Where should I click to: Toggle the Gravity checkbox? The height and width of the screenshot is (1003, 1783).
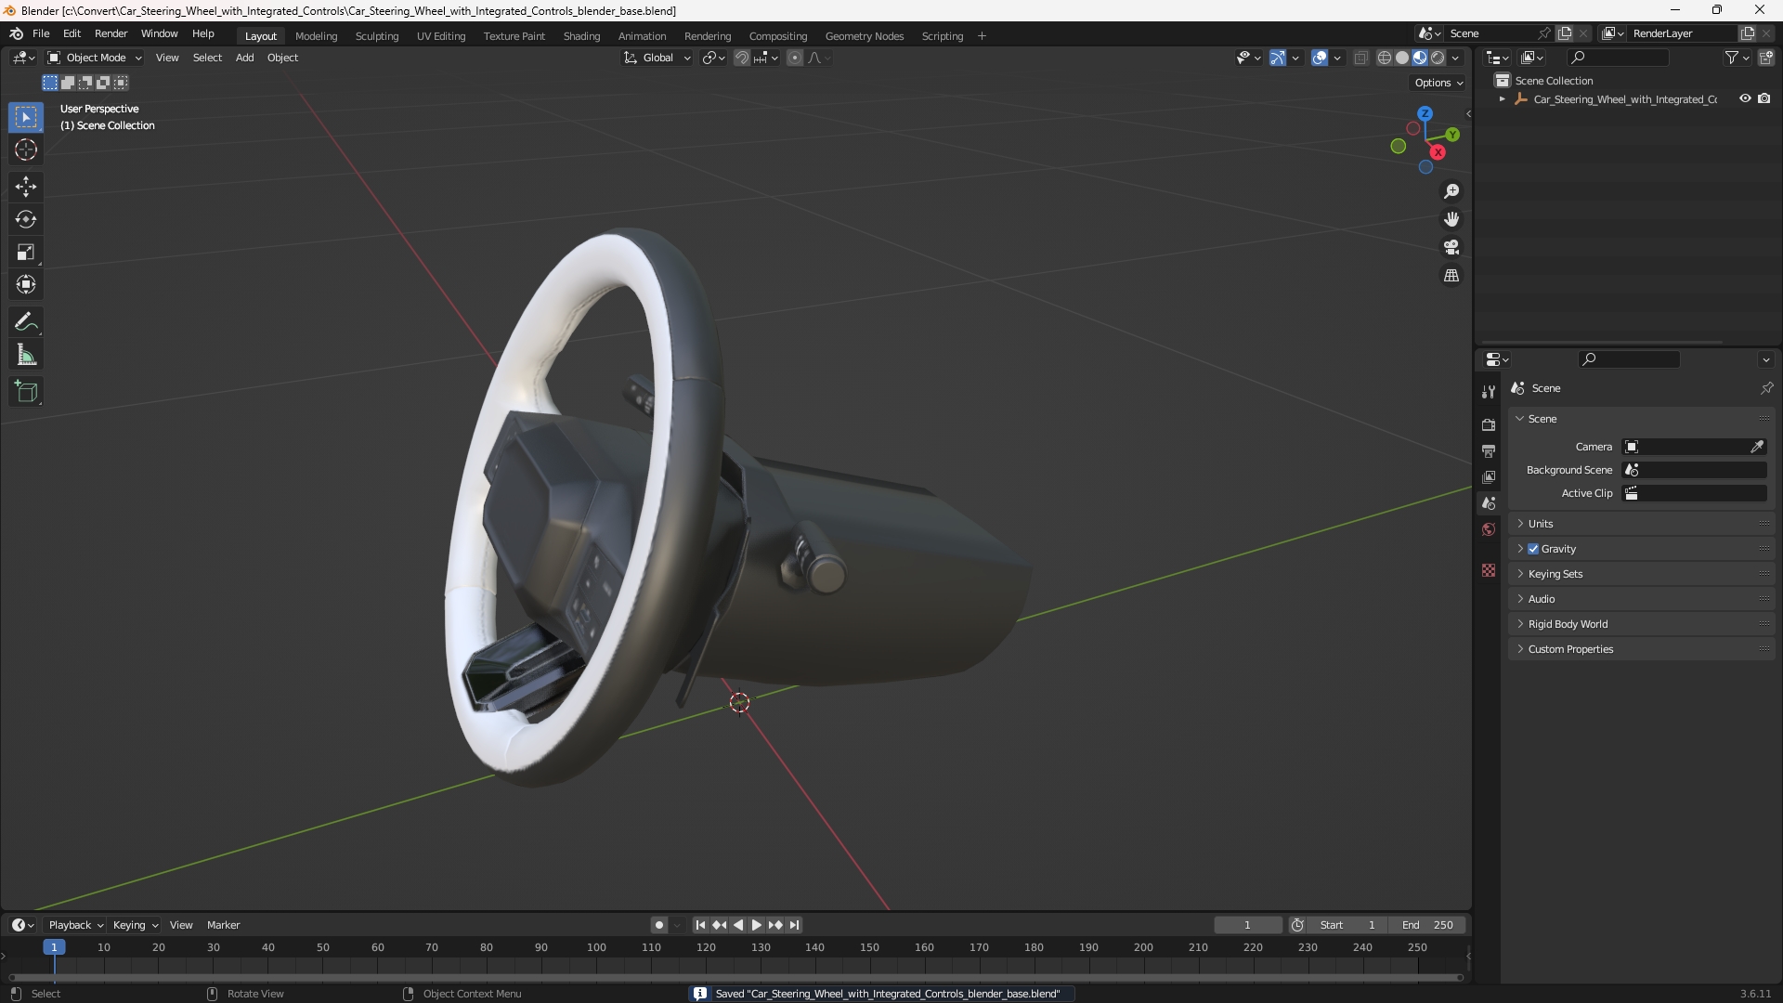point(1533,549)
